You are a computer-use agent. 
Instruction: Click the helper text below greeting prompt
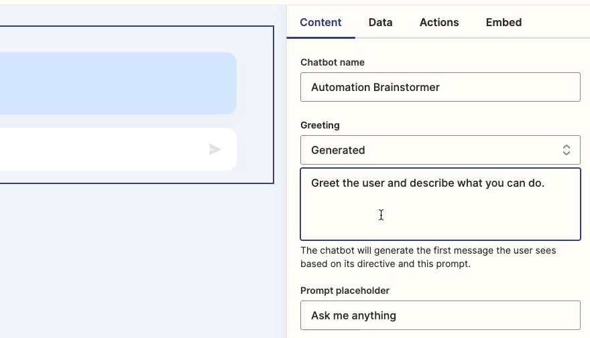428,257
